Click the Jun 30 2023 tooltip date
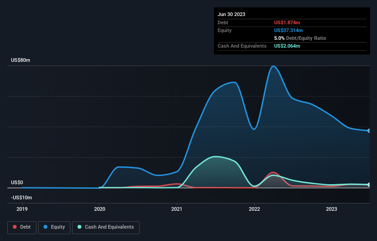Screen dimensions: 377x241 (x=231, y=14)
